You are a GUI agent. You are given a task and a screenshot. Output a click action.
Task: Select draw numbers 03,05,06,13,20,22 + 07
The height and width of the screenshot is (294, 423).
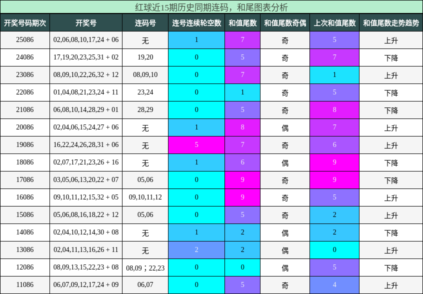[x=86, y=180]
